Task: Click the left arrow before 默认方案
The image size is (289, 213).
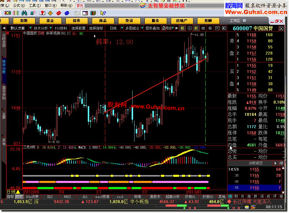Action: point(4,28)
